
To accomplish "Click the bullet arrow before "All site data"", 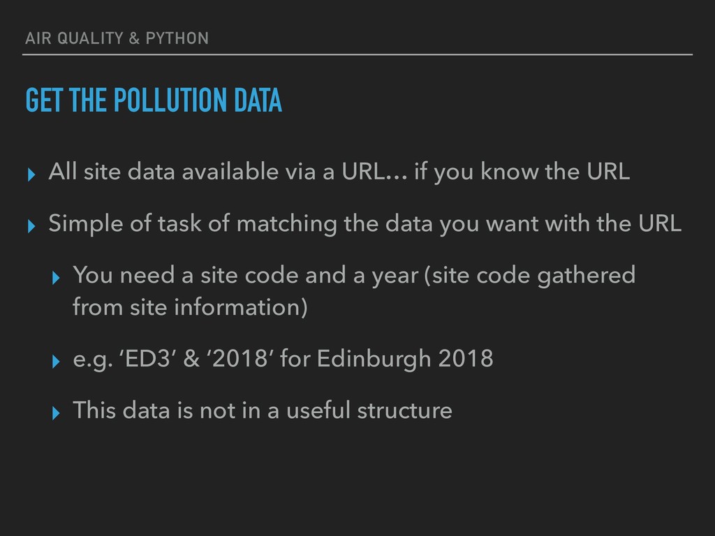I will [31, 174].
